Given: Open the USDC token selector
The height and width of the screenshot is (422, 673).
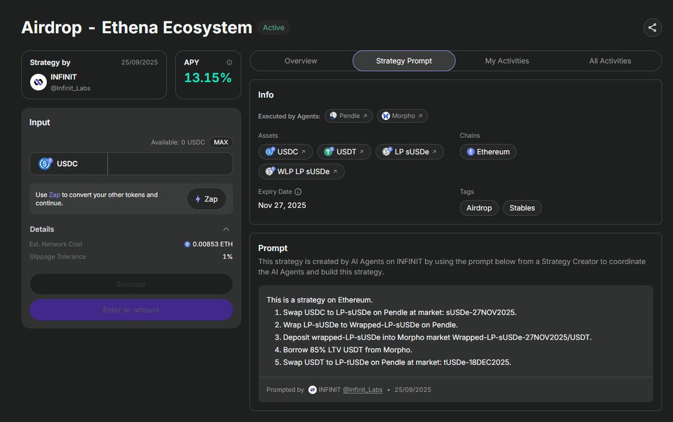Looking at the screenshot, I should point(68,164).
